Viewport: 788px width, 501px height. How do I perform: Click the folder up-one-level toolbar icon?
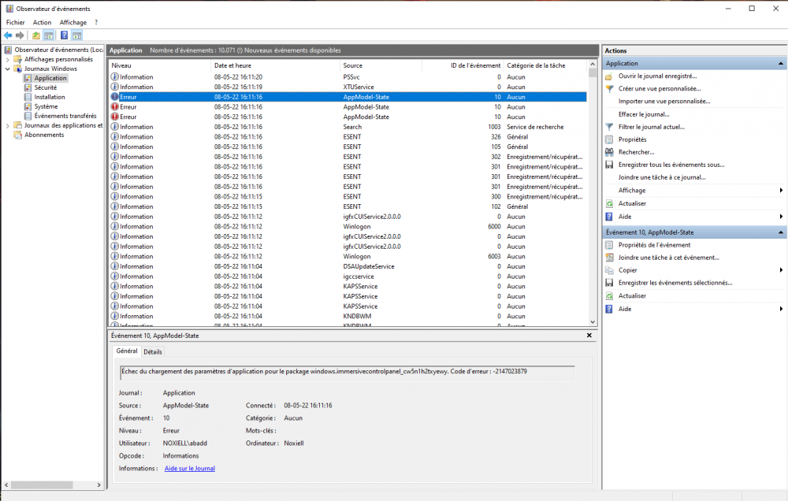(x=35, y=35)
